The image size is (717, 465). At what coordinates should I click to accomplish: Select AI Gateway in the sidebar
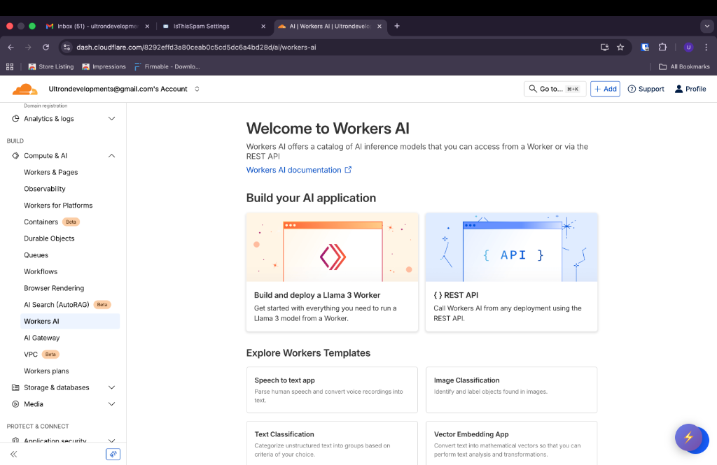coord(42,337)
